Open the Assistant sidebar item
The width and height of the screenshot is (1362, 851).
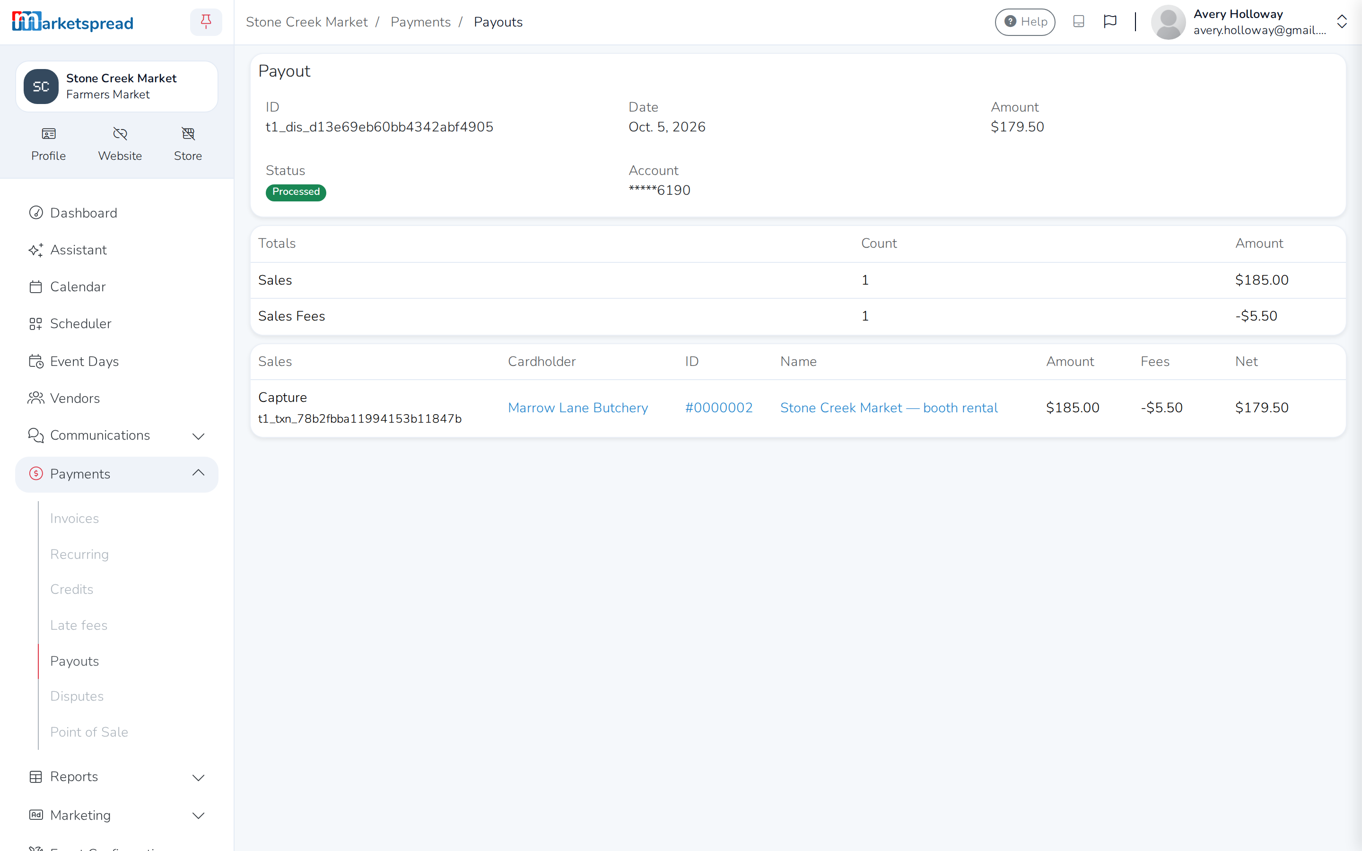coord(116,250)
